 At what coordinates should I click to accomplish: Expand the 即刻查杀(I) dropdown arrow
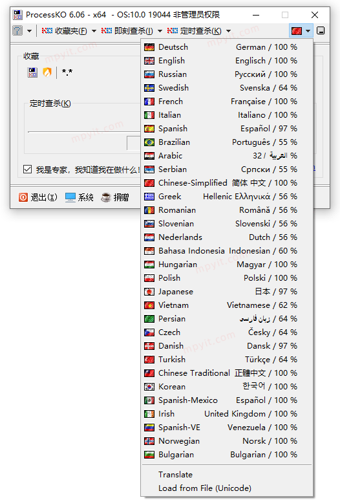160,31
